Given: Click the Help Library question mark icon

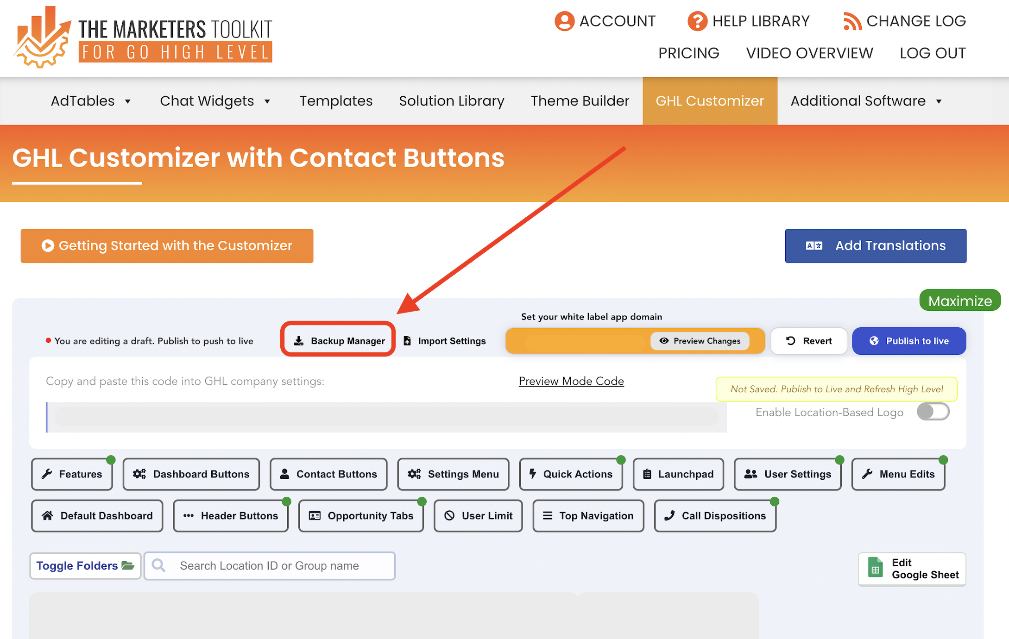Looking at the screenshot, I should click(697, 21).
